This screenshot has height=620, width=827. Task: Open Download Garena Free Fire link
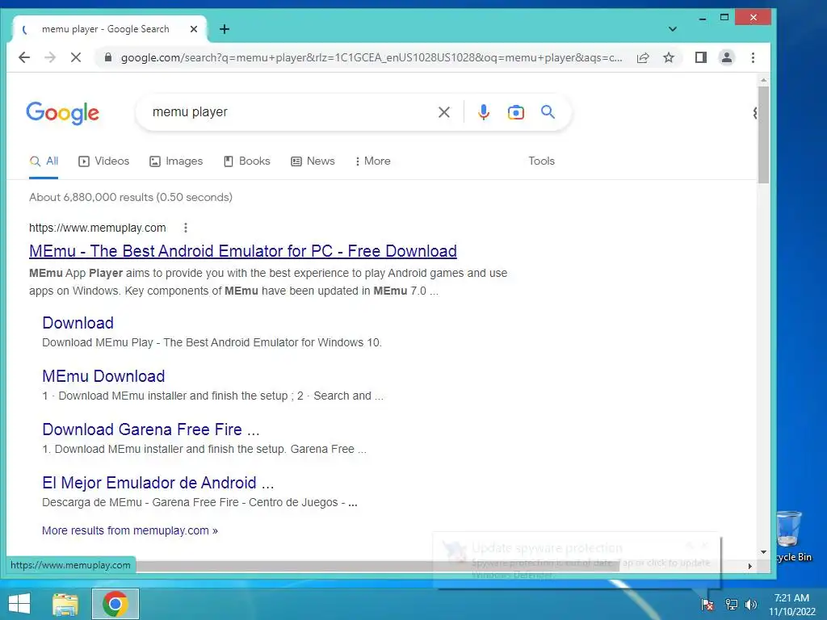coord(151,429)
